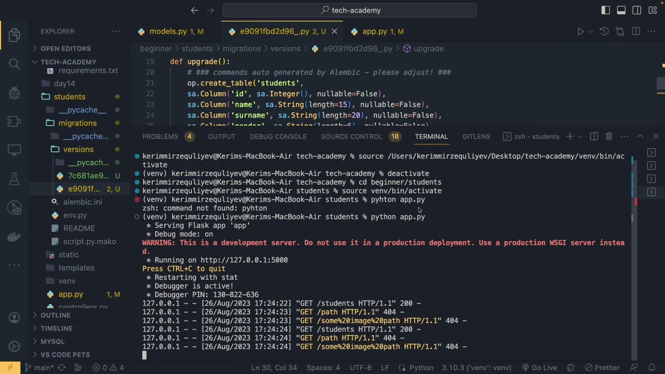Open the Accounts menu icon

[x=14, y=317]
